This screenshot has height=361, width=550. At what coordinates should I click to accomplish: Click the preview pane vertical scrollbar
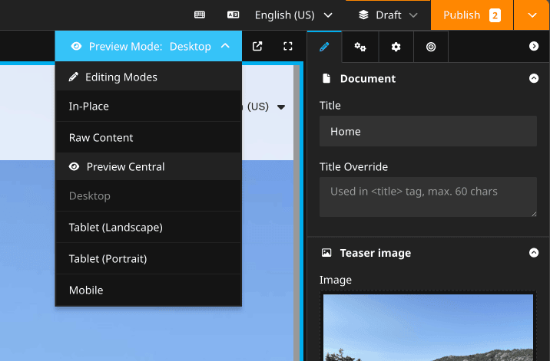(x=297, y=213)
